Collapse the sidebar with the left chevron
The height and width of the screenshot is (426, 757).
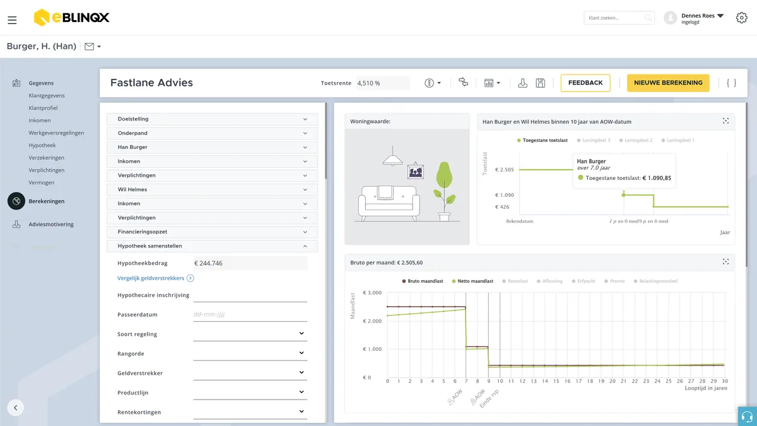click(x=16, y=408)
